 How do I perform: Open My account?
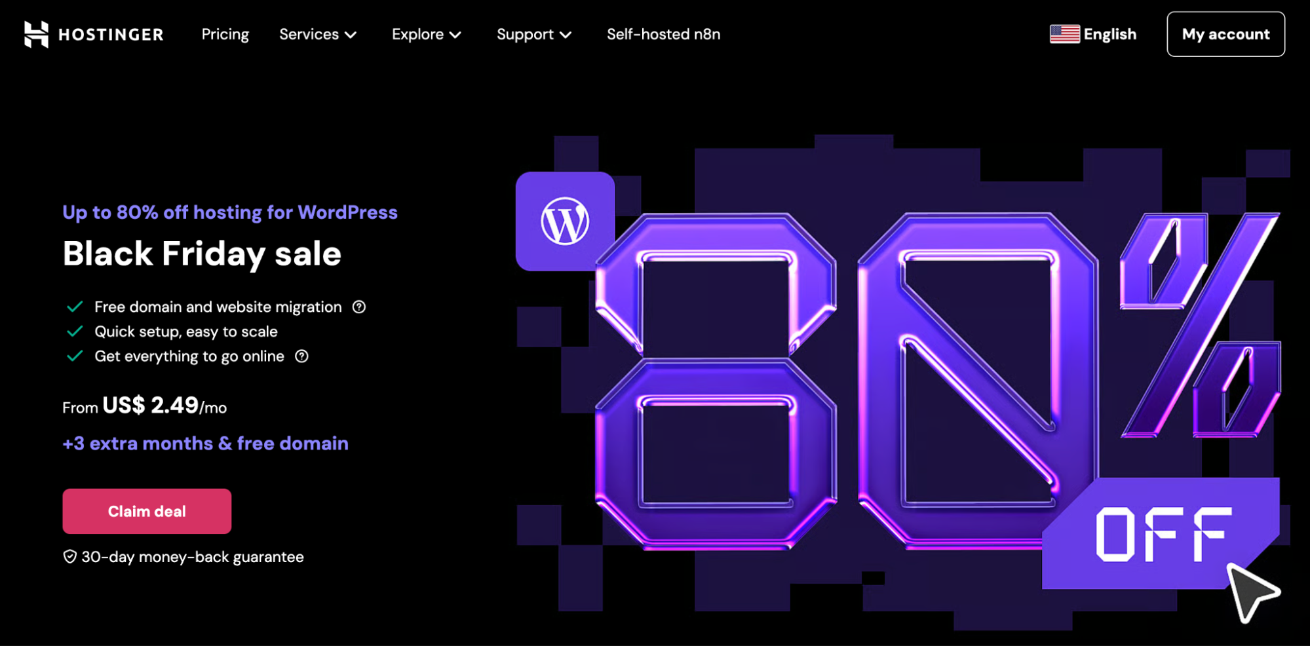coord(1225,34)
